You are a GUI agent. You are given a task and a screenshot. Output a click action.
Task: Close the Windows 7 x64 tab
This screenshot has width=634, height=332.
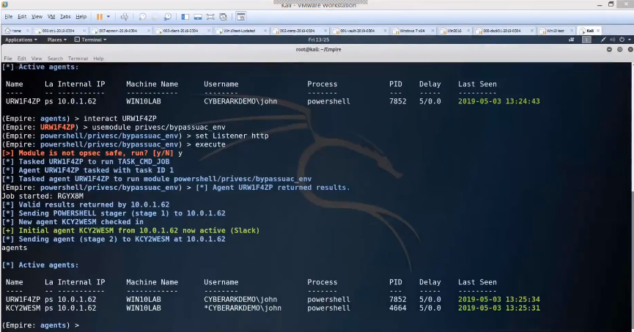click(x=432, y=30)
